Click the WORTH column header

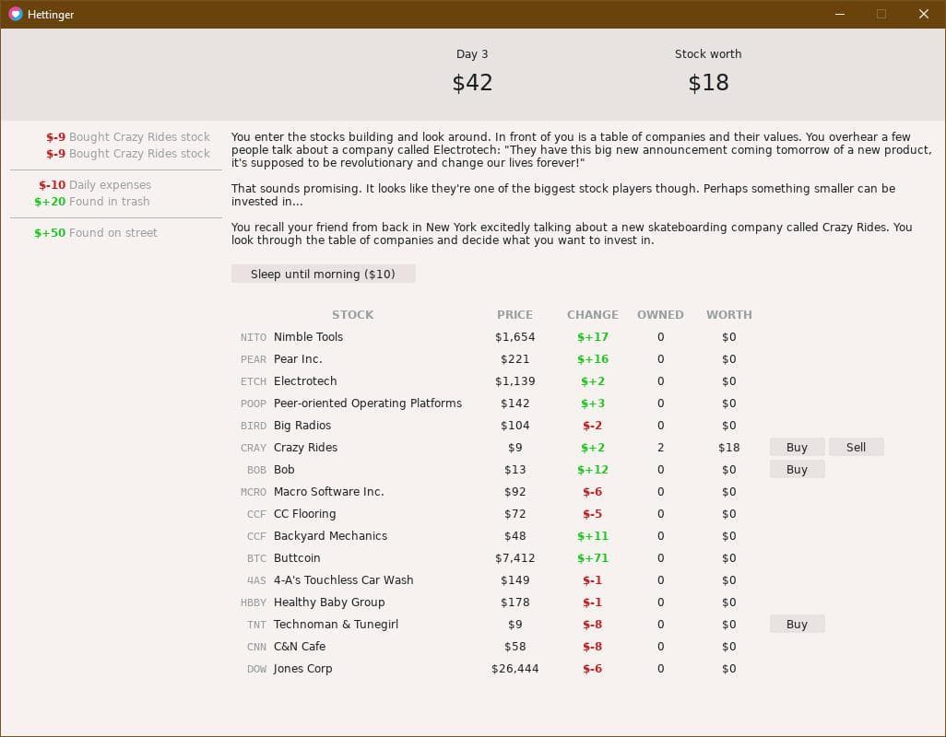728,315
